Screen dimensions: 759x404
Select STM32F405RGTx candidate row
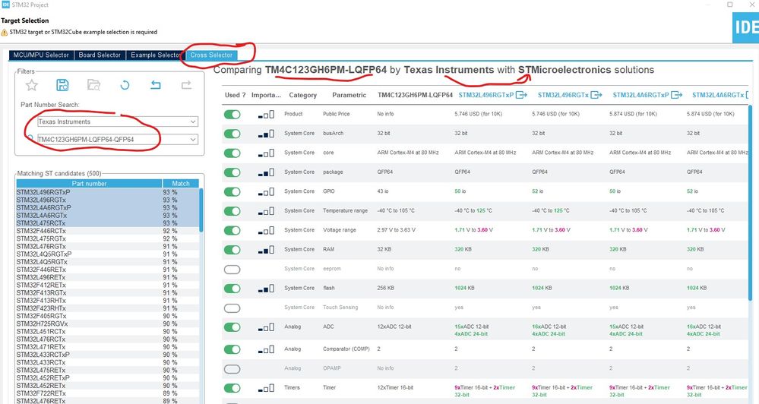pyautogui.click(x=107, y=316)
